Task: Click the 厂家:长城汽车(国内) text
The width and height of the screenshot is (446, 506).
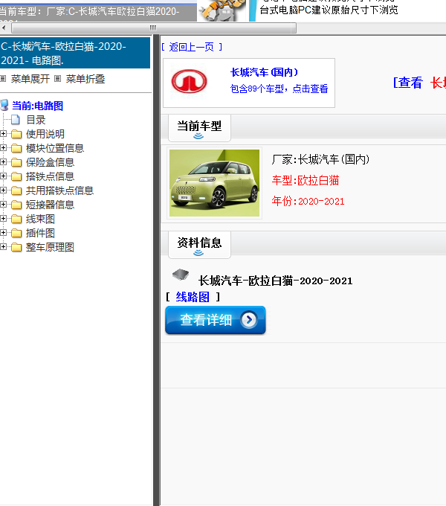Action: click(320, 159)
